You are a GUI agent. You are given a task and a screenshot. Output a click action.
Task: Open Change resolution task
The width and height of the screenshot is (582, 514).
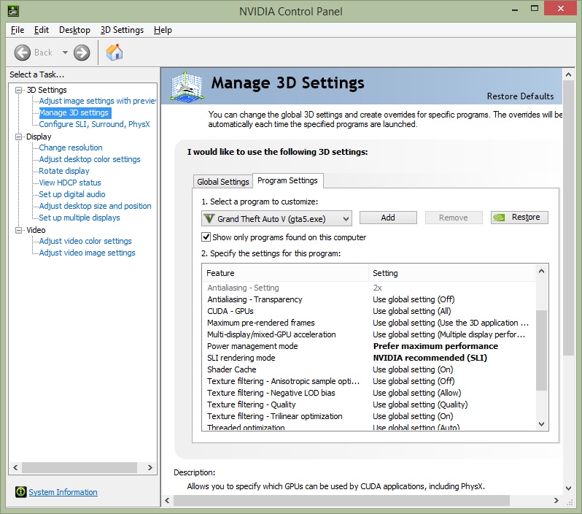[x=71, y=147]
